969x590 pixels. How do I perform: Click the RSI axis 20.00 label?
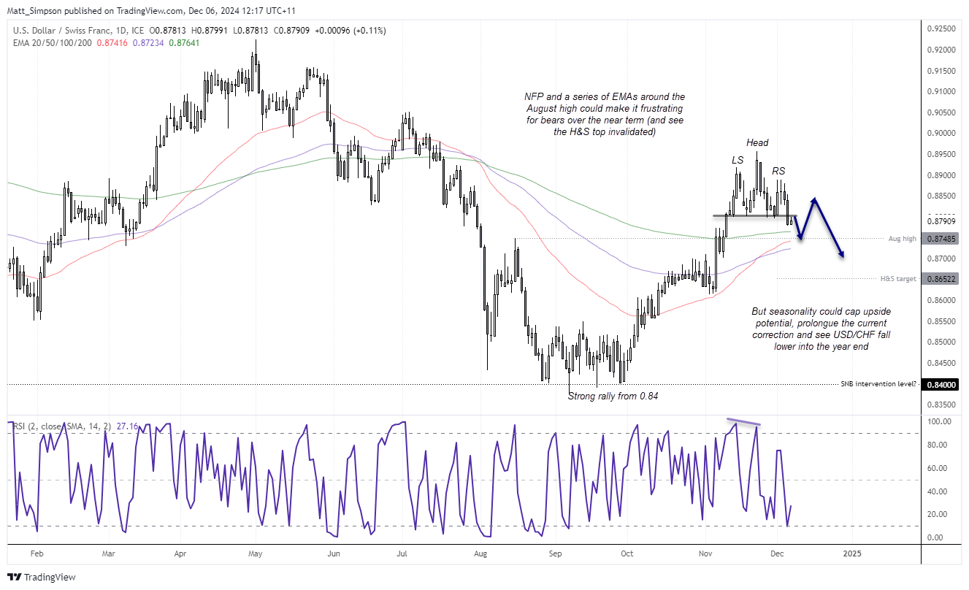coord(937,514)
